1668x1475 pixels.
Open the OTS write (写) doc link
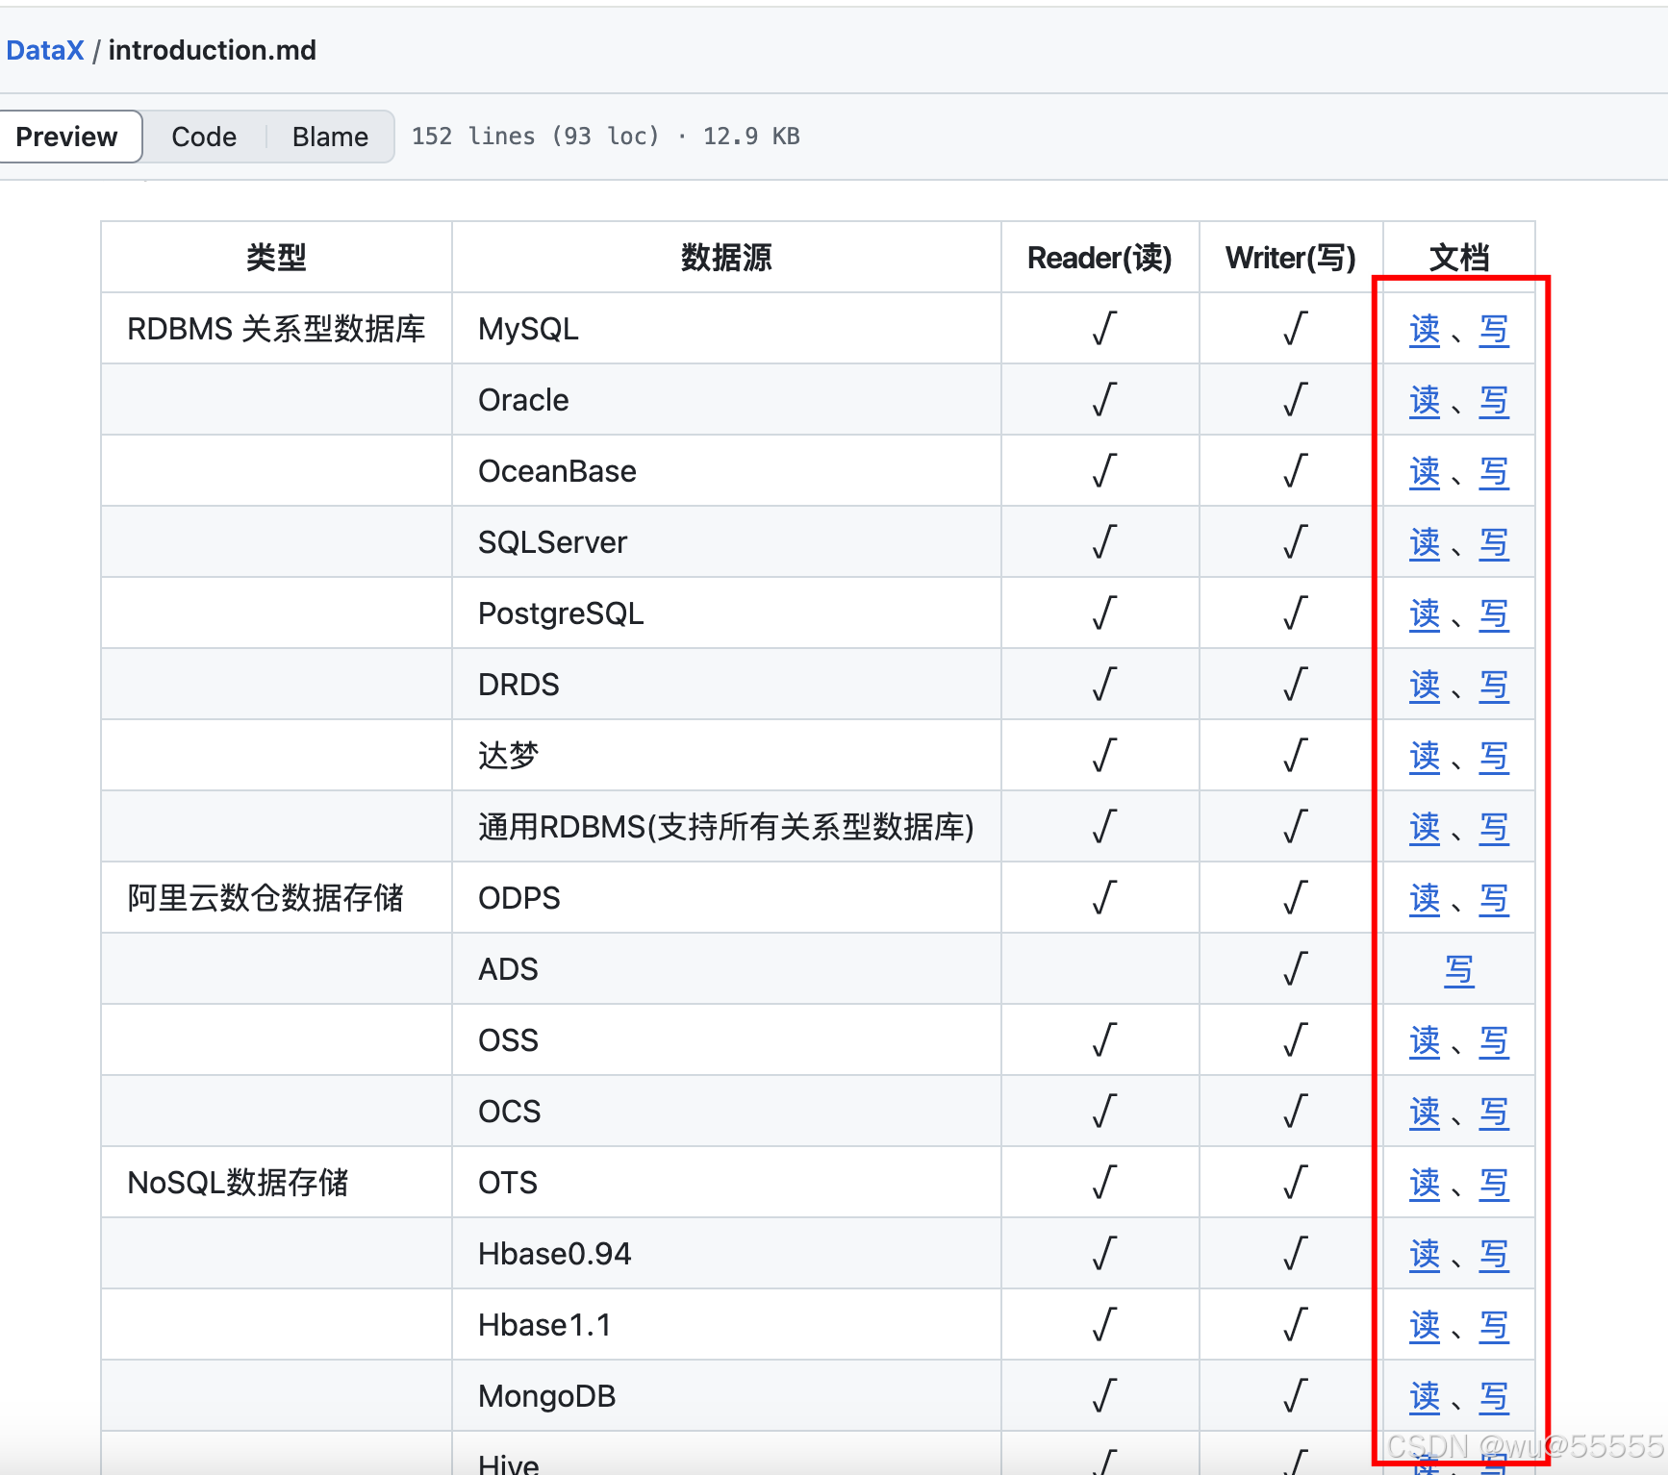point(1494,1184)
